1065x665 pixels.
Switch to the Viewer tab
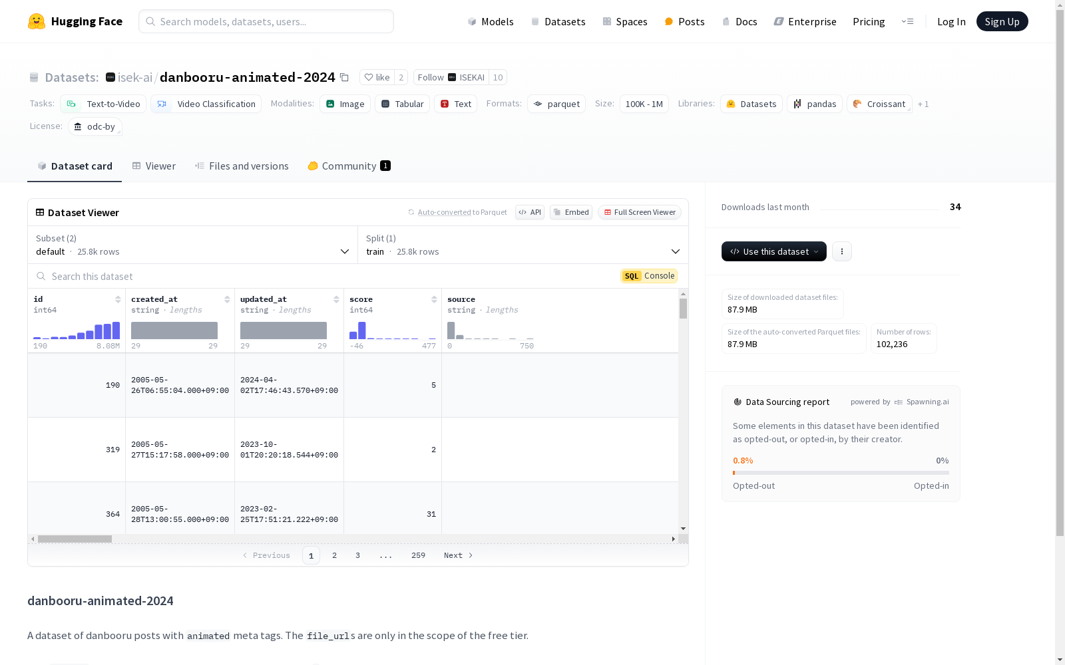(x=154, y=166)
